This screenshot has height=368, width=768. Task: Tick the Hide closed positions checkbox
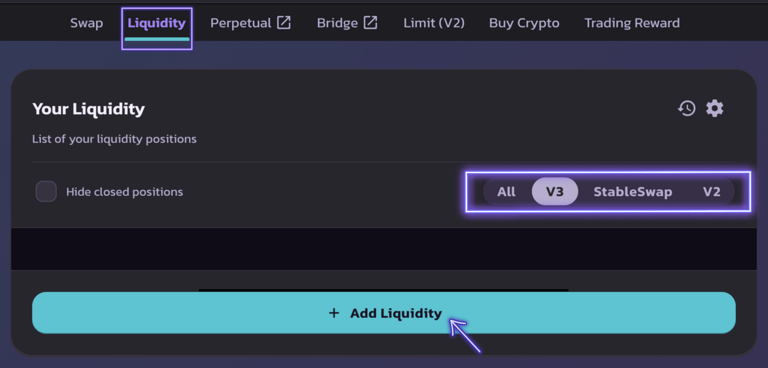point(46,191)
